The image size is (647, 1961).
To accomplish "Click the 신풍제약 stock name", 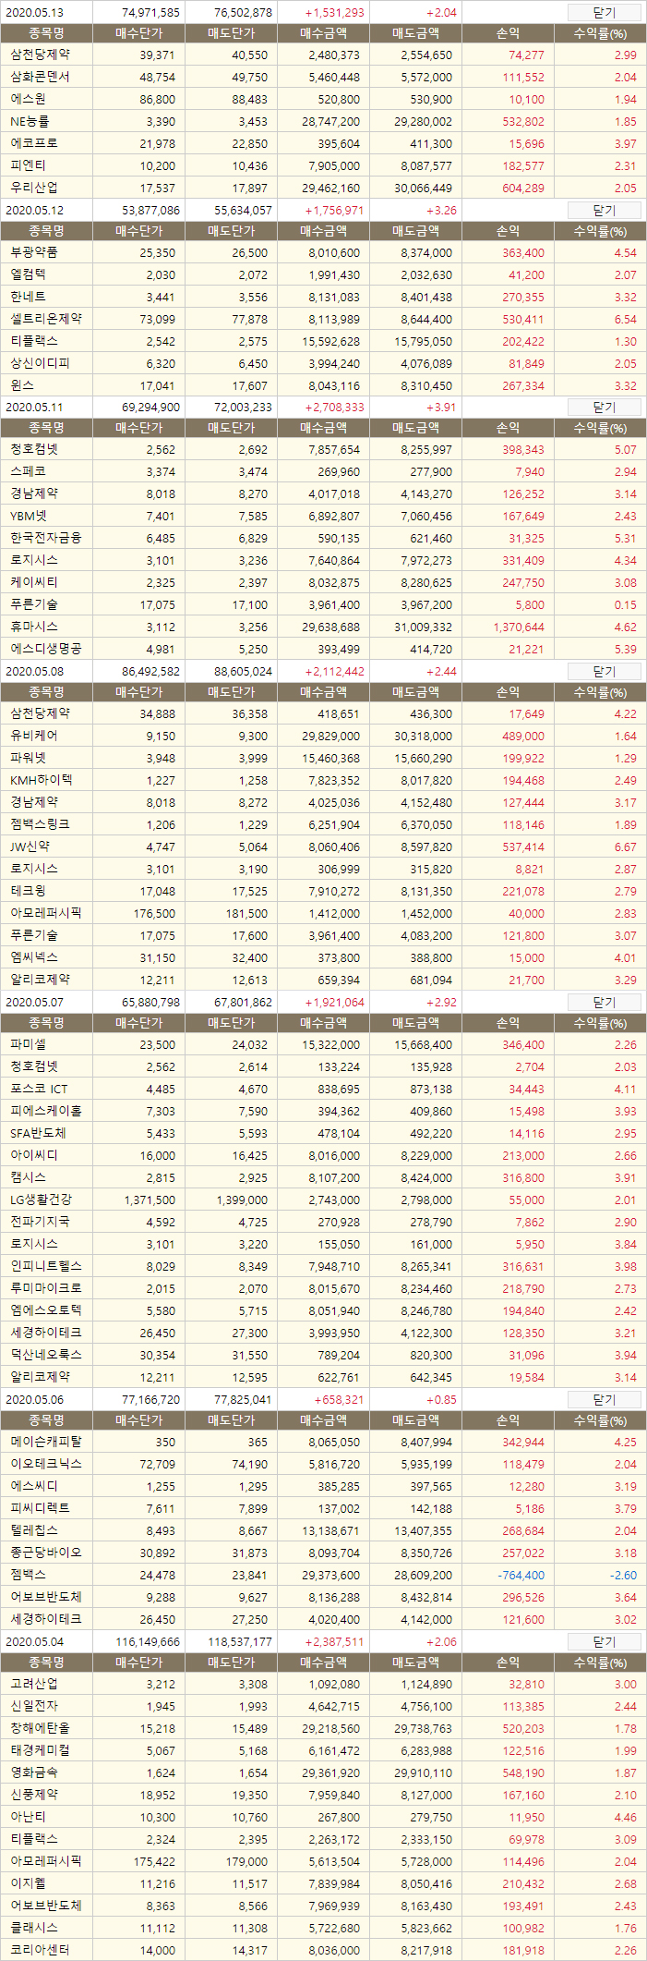I will coord(34,1794).
